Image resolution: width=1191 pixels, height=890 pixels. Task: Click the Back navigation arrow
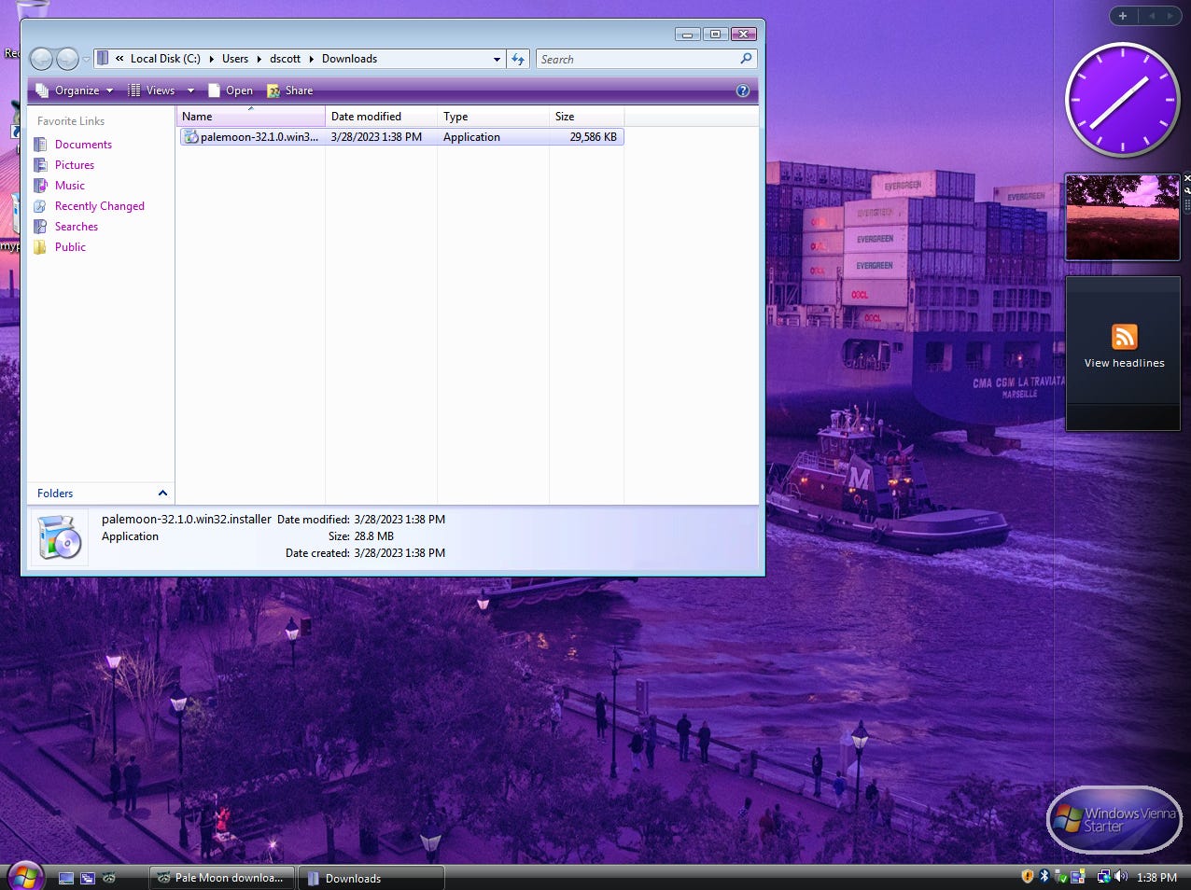click(x=41, y=59)
